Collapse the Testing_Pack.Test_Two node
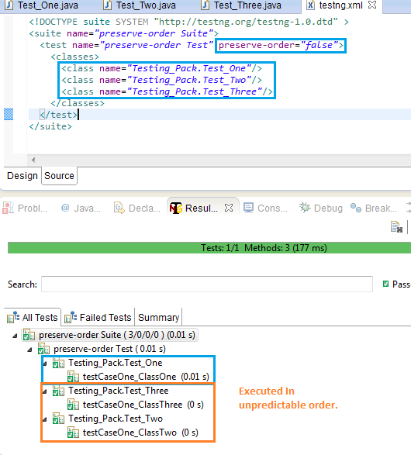 45,419
